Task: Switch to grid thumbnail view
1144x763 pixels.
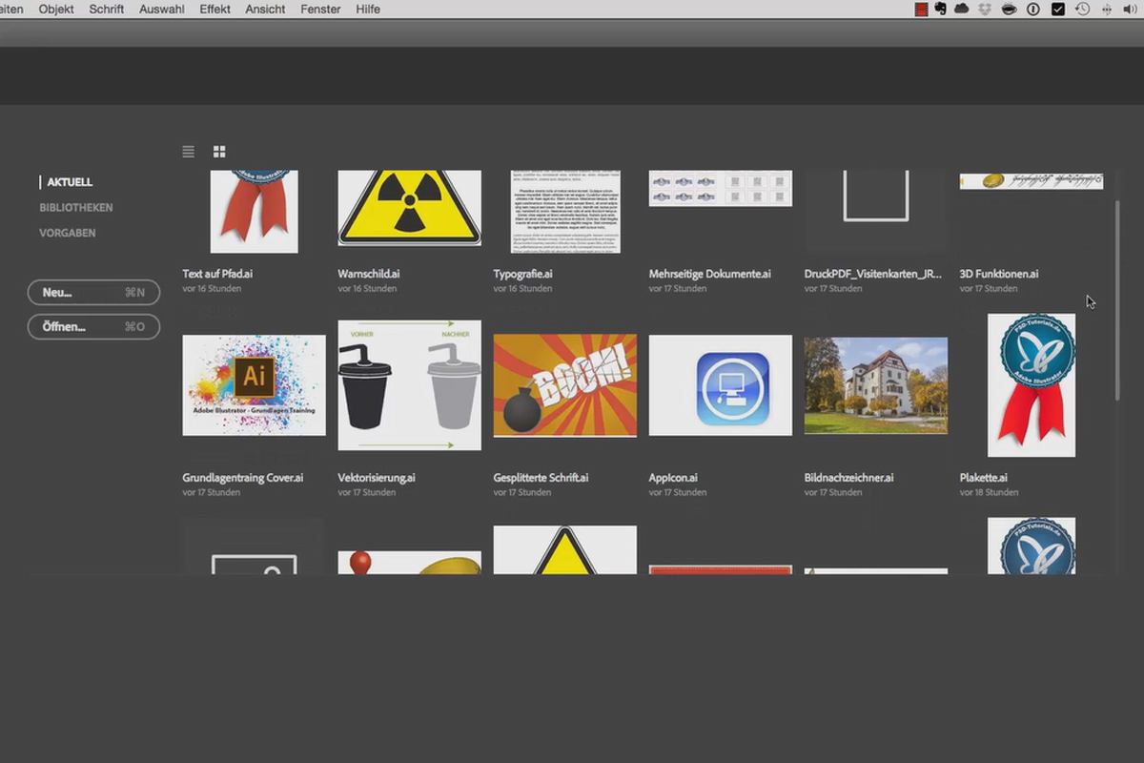Action: click(219, 152)
